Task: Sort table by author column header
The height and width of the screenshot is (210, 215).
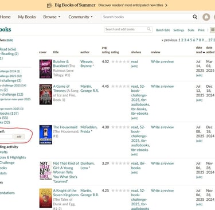Action: pyautogui.click(x=85, y=52)
